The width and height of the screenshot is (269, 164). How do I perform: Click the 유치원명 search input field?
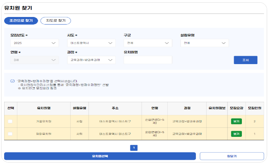[x=148, y=60]
